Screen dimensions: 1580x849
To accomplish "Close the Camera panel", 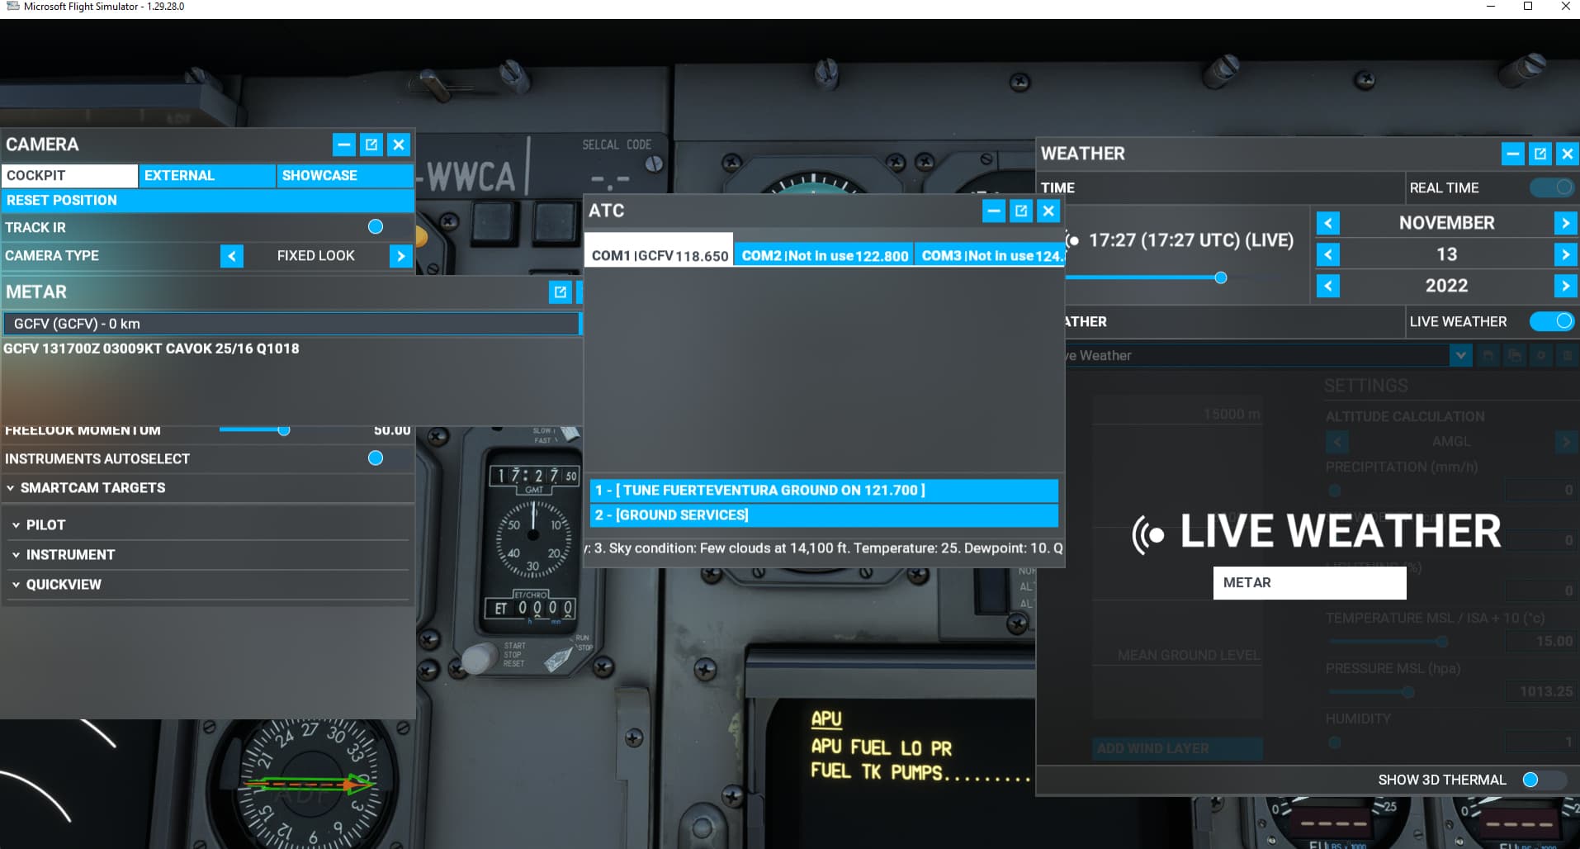I will point(399,145).
